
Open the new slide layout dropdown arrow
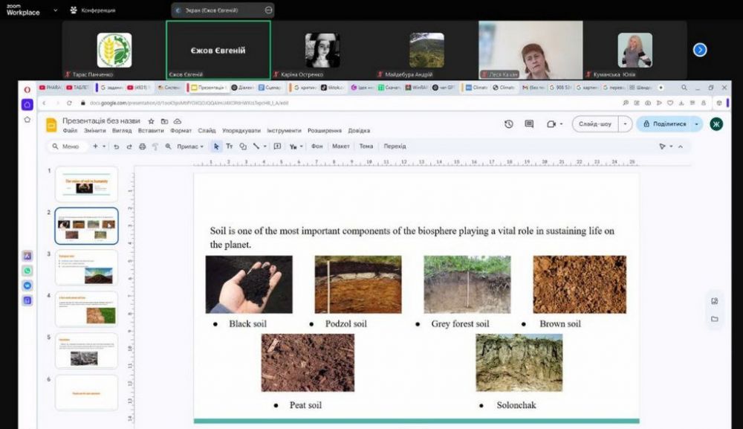[105, 146]
